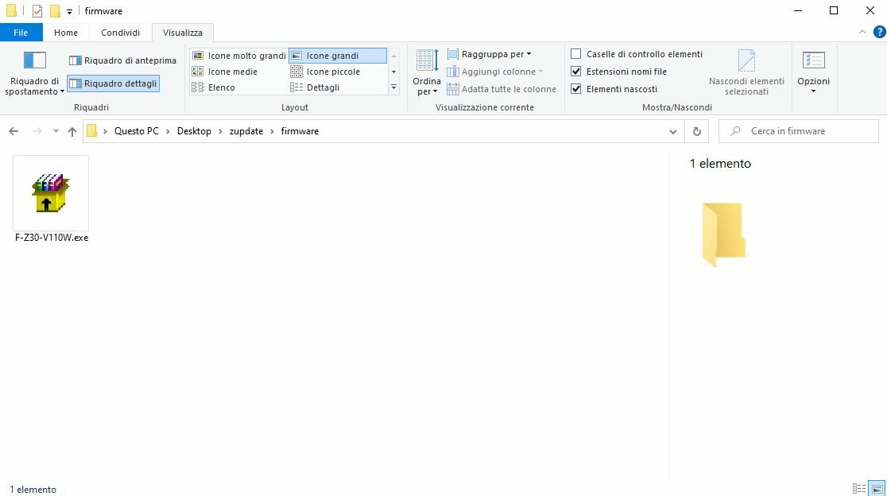Viewport: 887px width, 496px height.
Task: Click the Cerca in firmware search box
Action: (x=798, y=131)
